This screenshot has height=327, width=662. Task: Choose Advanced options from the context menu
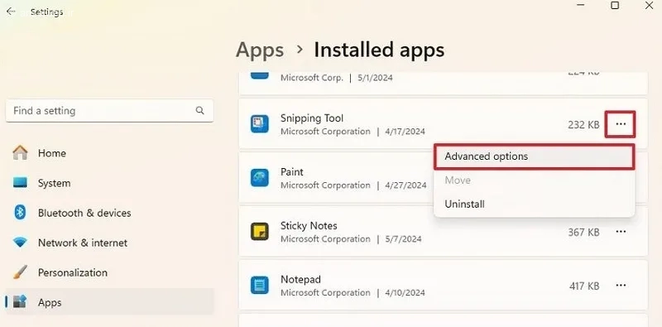(x=534, y=156)
